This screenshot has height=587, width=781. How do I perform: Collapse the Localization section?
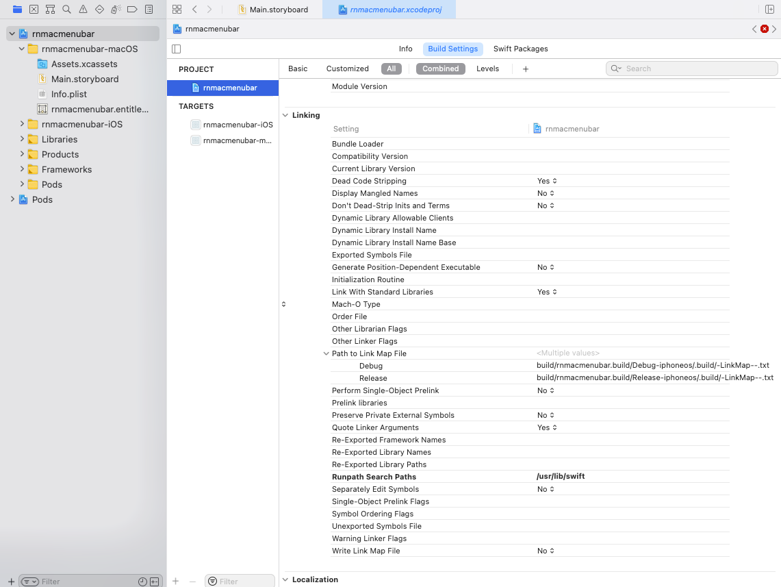[x=285, y=579]
